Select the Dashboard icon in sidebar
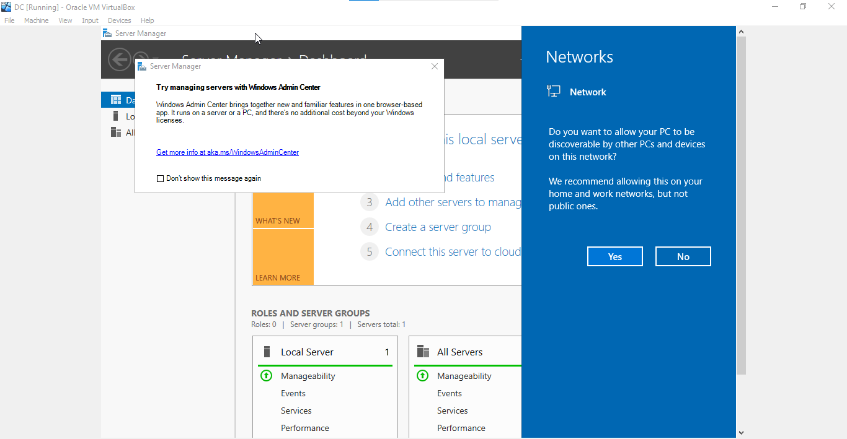 pos(115,100)
